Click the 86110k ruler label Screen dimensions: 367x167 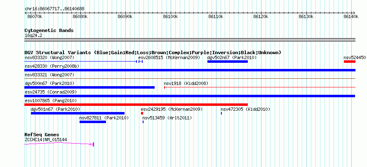[216, 16]
